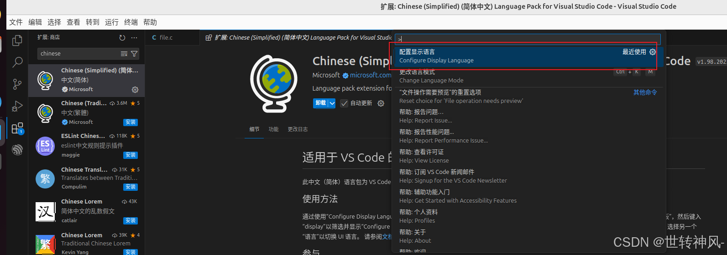The height and width of the screenshot is (255, 727).
Task: Open the 查看 menu
Action: tap(73, 22)
